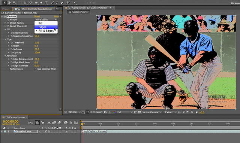Click the snapshot camera icon in viewer
240x143 pixels.
pyautogui.click(x=105, y=112)
